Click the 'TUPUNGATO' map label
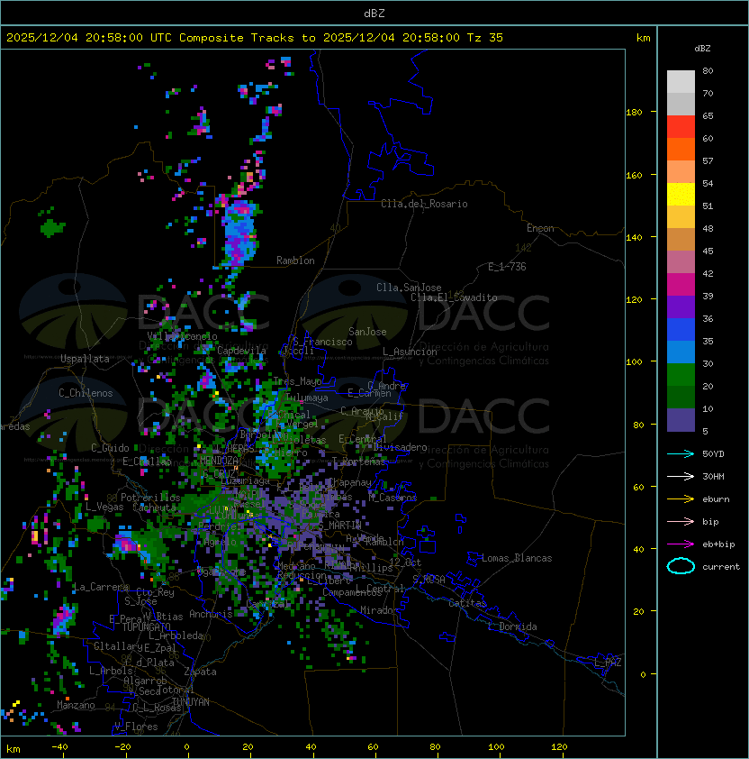 [x=146, y=627]
